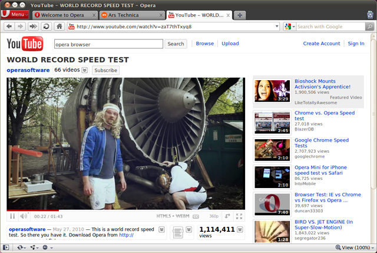Image resolution: width=377 pixels, height=253 pixels.
Task: Open Browser Test: IE vs Chrome link
Action: click(x=328, y=197)
